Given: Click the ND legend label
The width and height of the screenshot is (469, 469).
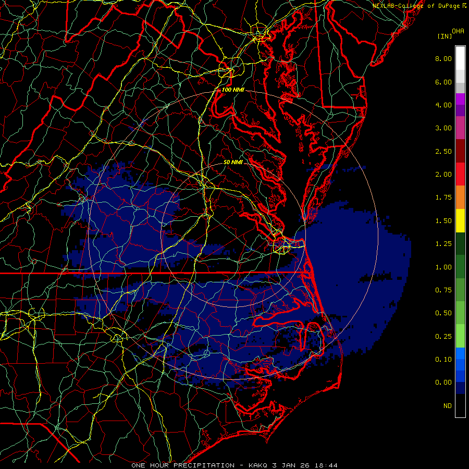Looking at the screenshot, I should click(448, 406).
